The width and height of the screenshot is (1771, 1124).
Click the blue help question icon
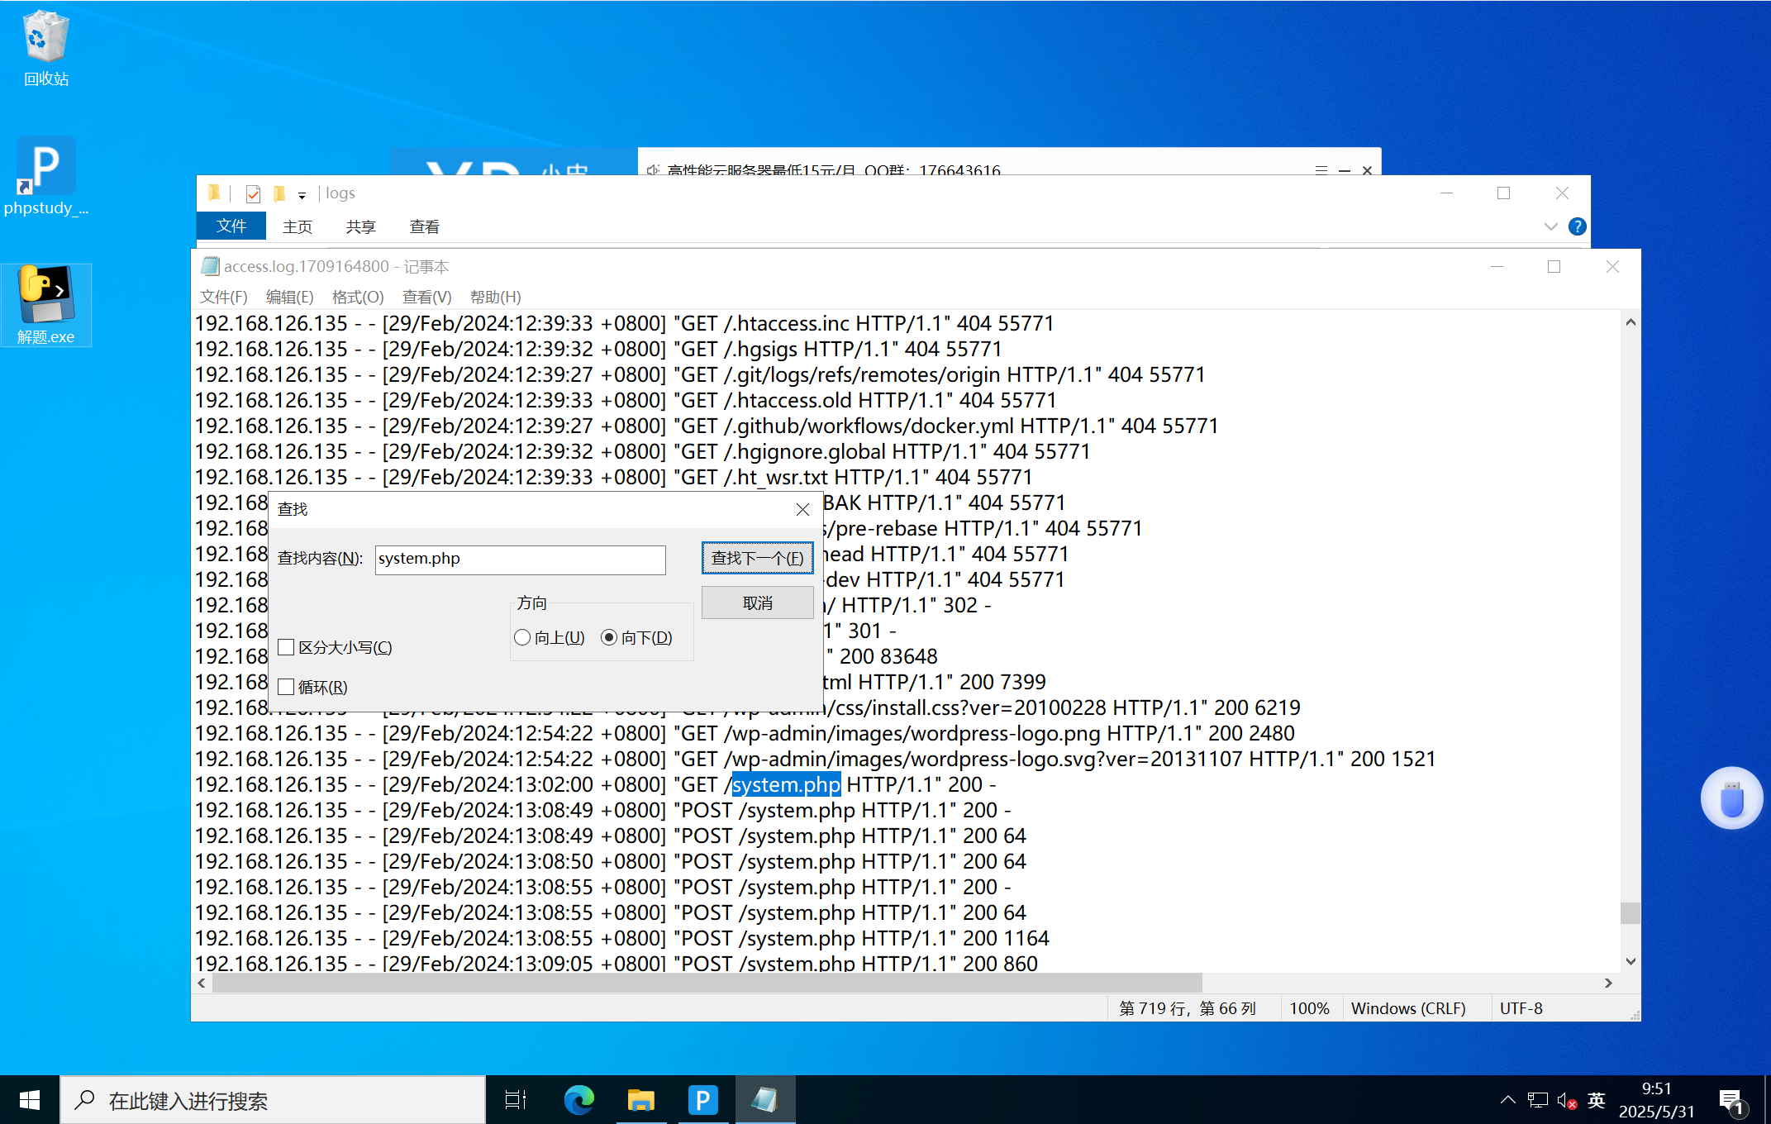(x=1577, y=226)
